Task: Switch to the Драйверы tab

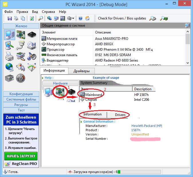Action: click(x=82, y=71)
